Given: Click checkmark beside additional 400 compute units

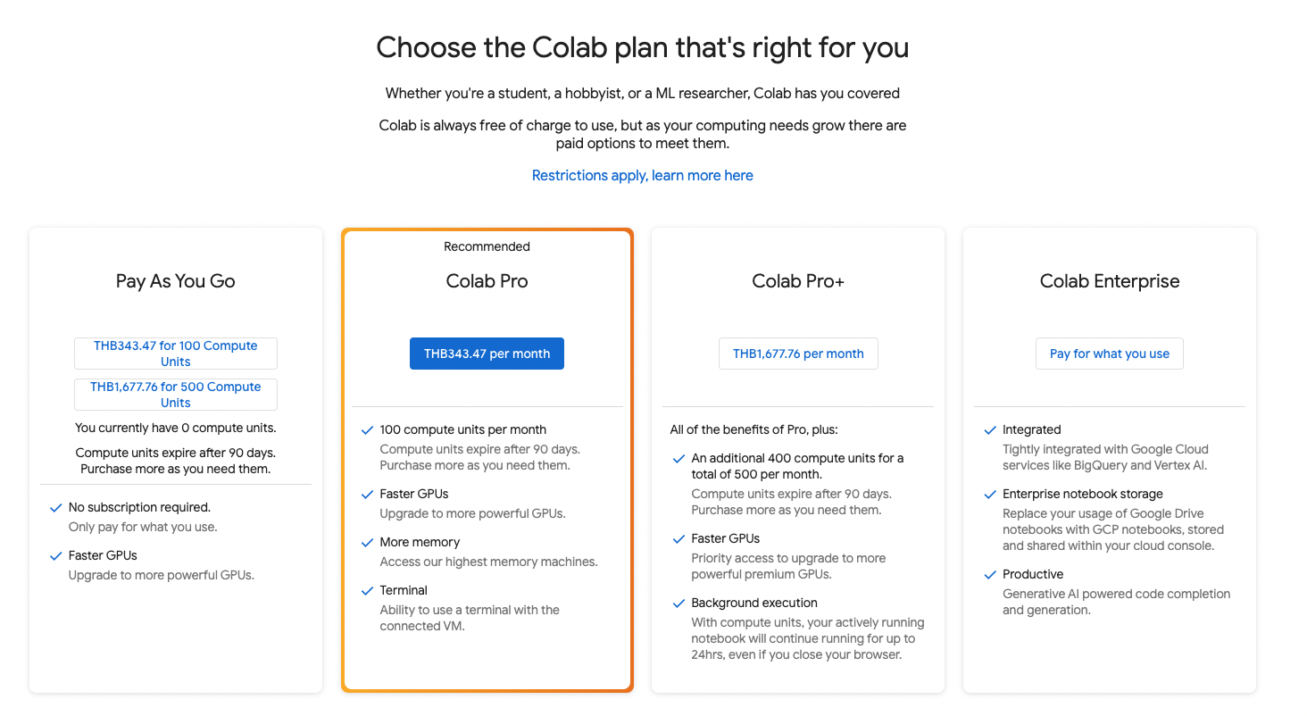Looking at the screenshot, I should click(x=678, y=459).
